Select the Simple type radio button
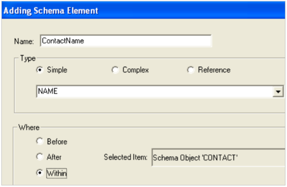Viewport: 287px width, 187px height. pos(40,70)
